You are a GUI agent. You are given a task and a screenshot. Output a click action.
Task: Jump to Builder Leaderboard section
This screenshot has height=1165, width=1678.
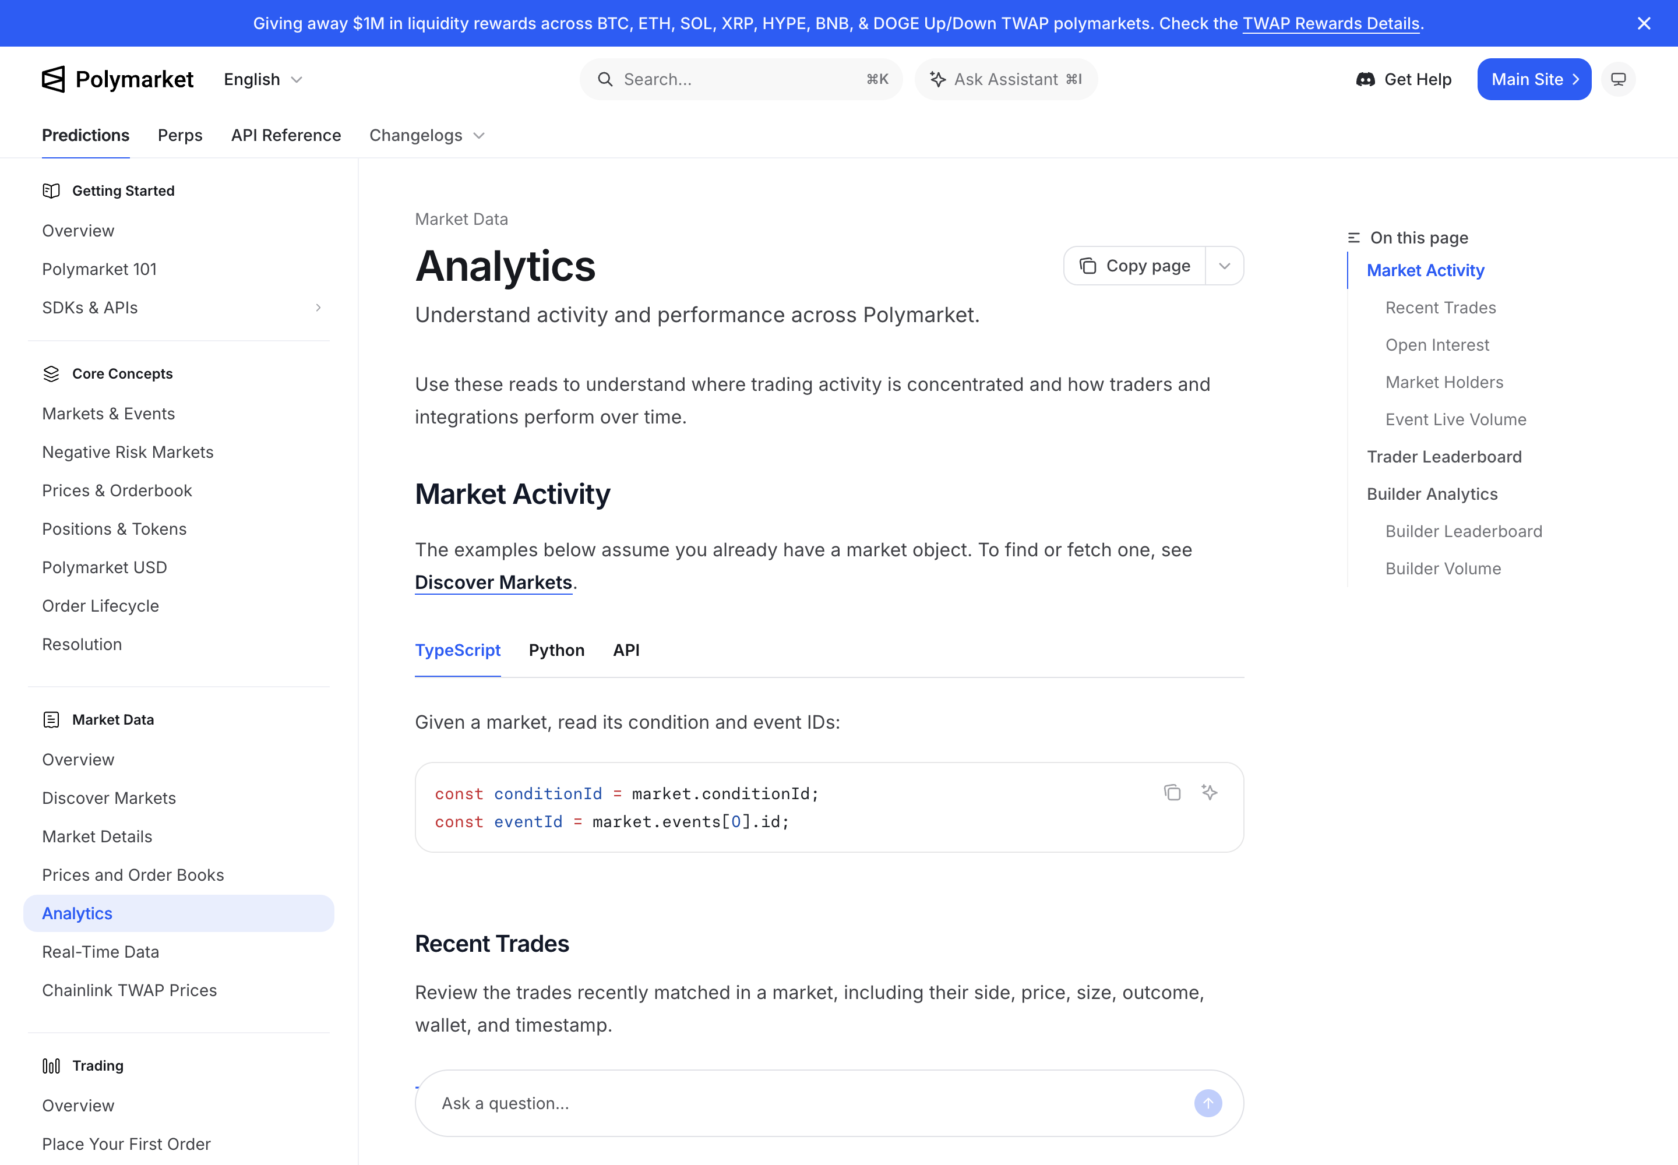(x=1464, y=531)
